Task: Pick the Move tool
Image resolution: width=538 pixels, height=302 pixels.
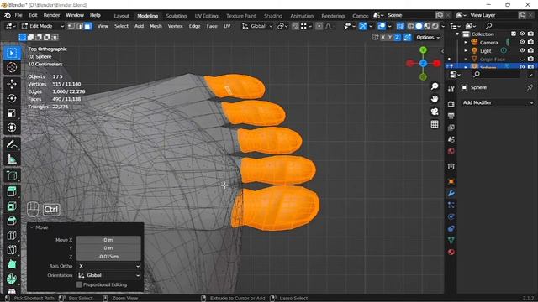Action: coord(12,84)
